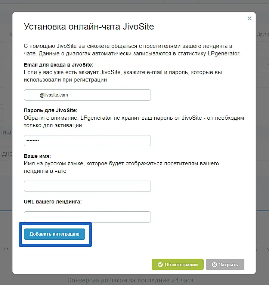
Task: Click the hint about the Russian display name
Action: pos(121,167)
